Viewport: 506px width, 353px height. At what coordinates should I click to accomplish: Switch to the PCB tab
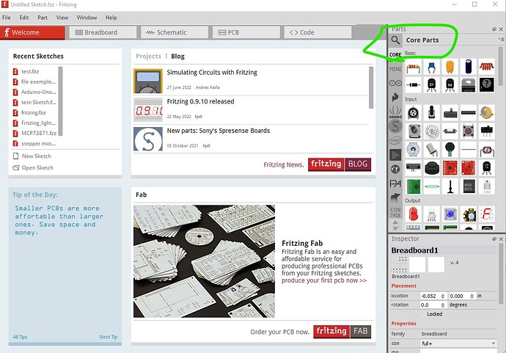246,32
